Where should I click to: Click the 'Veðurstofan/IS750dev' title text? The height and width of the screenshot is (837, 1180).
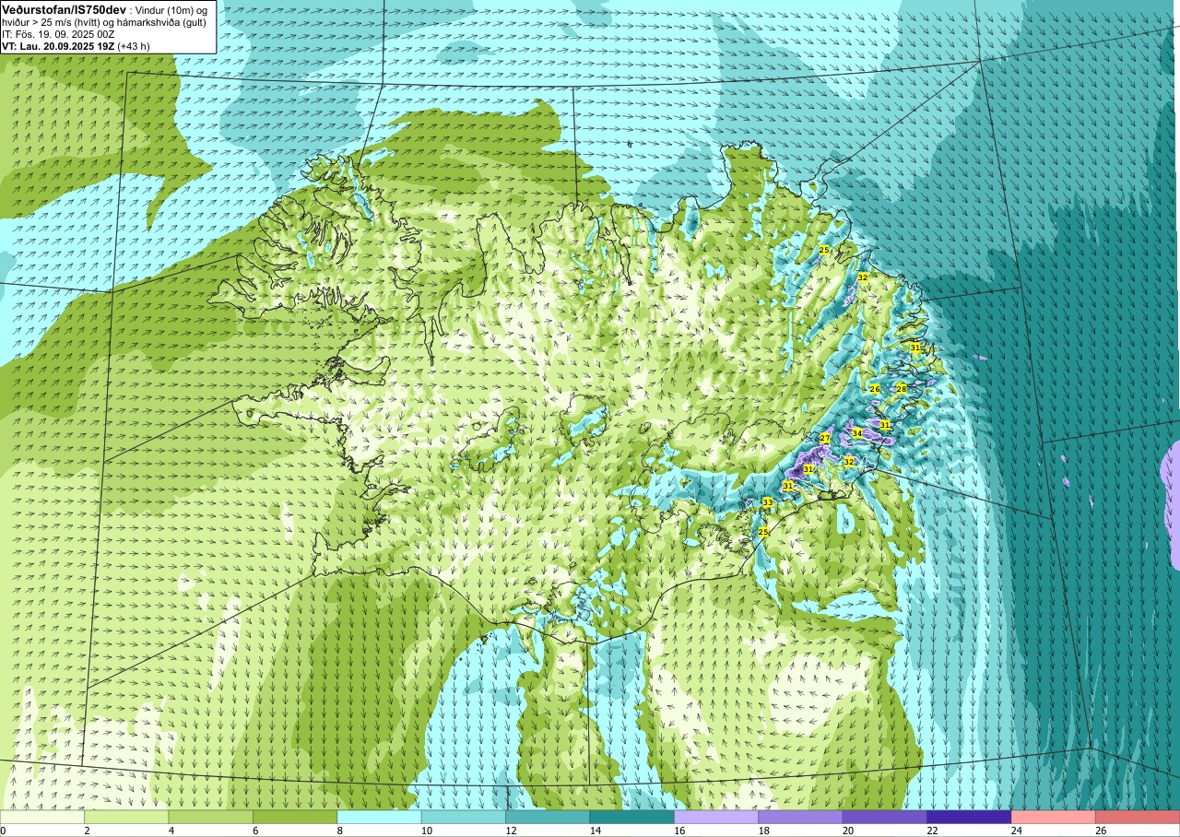click(x=64, y=8)
